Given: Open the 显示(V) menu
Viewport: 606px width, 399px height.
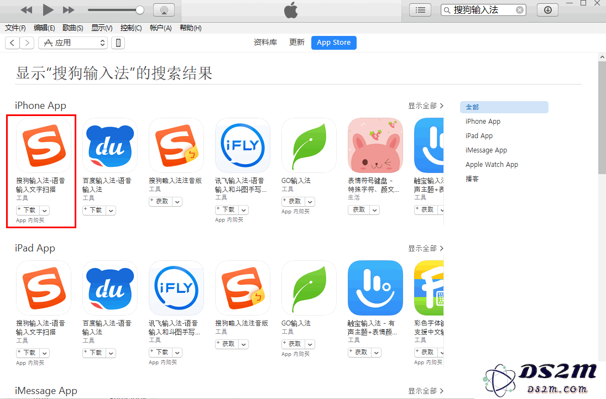Looking at the screenshot, I should point(102,28).
